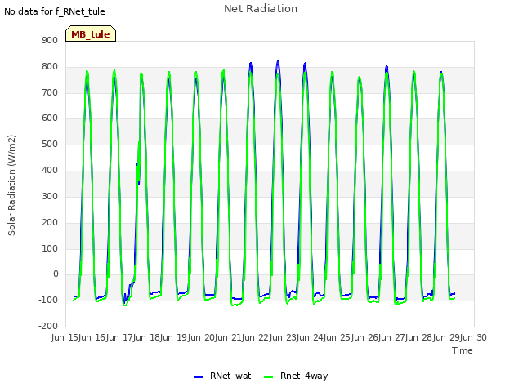
Task: Click the blue RNet_wat legend swatch
Action: pos(198,377)
